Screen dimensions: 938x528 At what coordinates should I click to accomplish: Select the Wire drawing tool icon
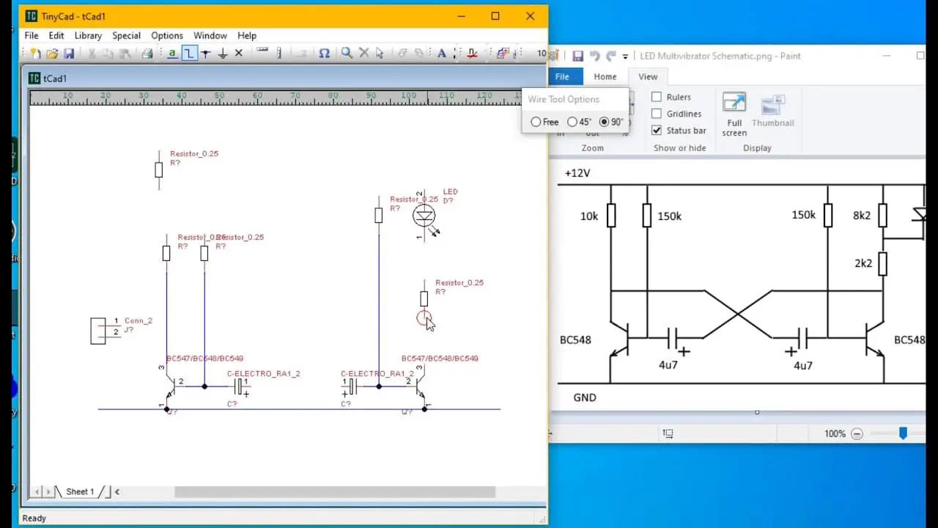coord(189,53)
